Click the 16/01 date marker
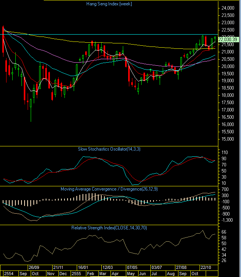241x277 pixels. click(x=83, y=267)
